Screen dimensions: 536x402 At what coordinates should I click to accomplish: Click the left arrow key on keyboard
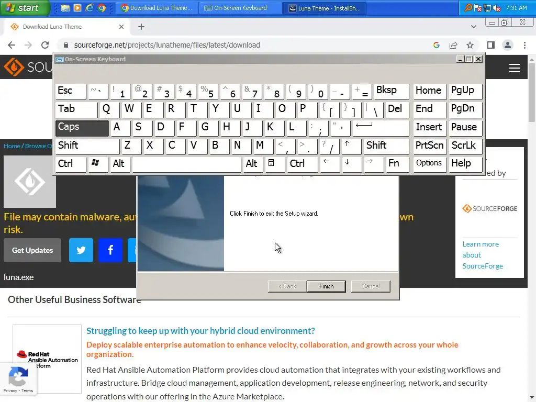(x=330, y=164)
